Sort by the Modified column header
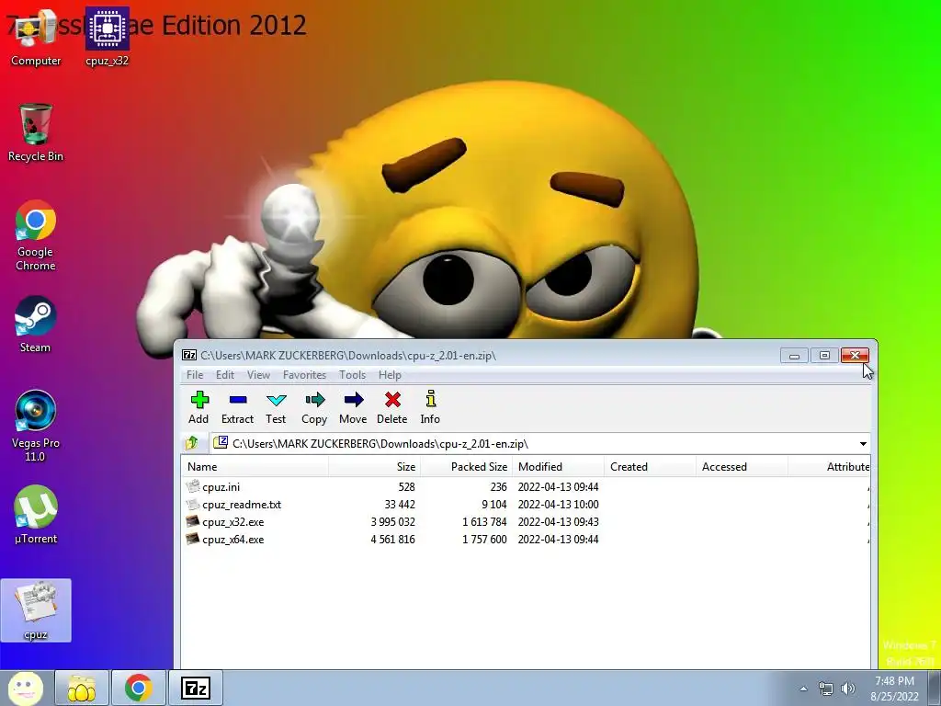 [558, 466]
